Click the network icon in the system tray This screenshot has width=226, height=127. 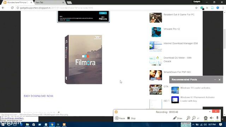[x=201, y=125]
